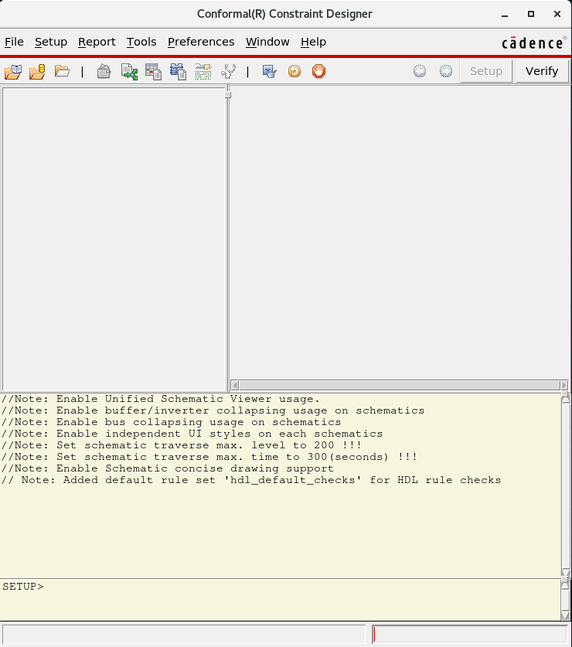This screenshot has height=647, width=572.
Task: Open the File menu
Action: click(14, 42)
